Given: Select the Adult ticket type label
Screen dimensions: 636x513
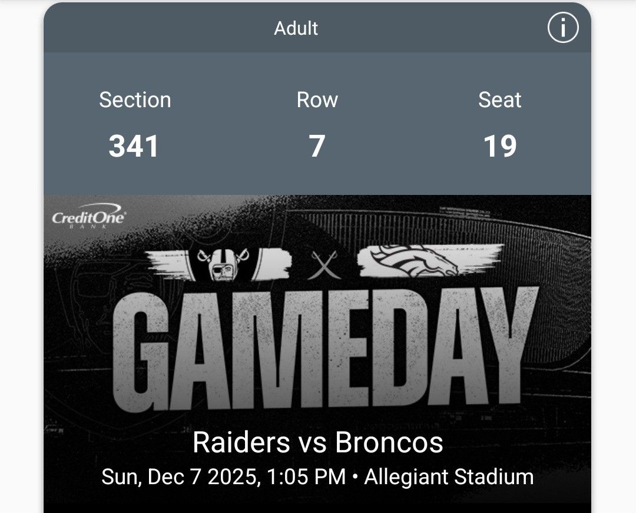Looking at the screenshot, I should click(296, 28).
